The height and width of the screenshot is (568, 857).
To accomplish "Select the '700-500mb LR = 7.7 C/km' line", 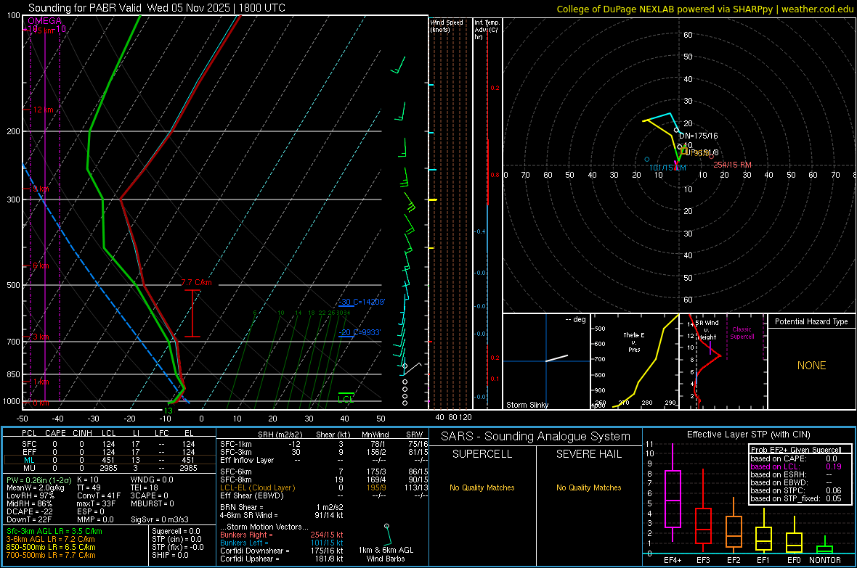I will pos(51,554).
